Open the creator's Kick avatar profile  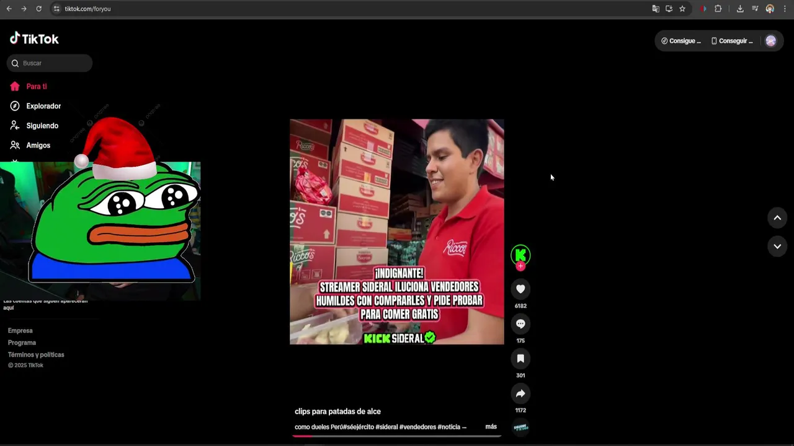click(520, 255)
